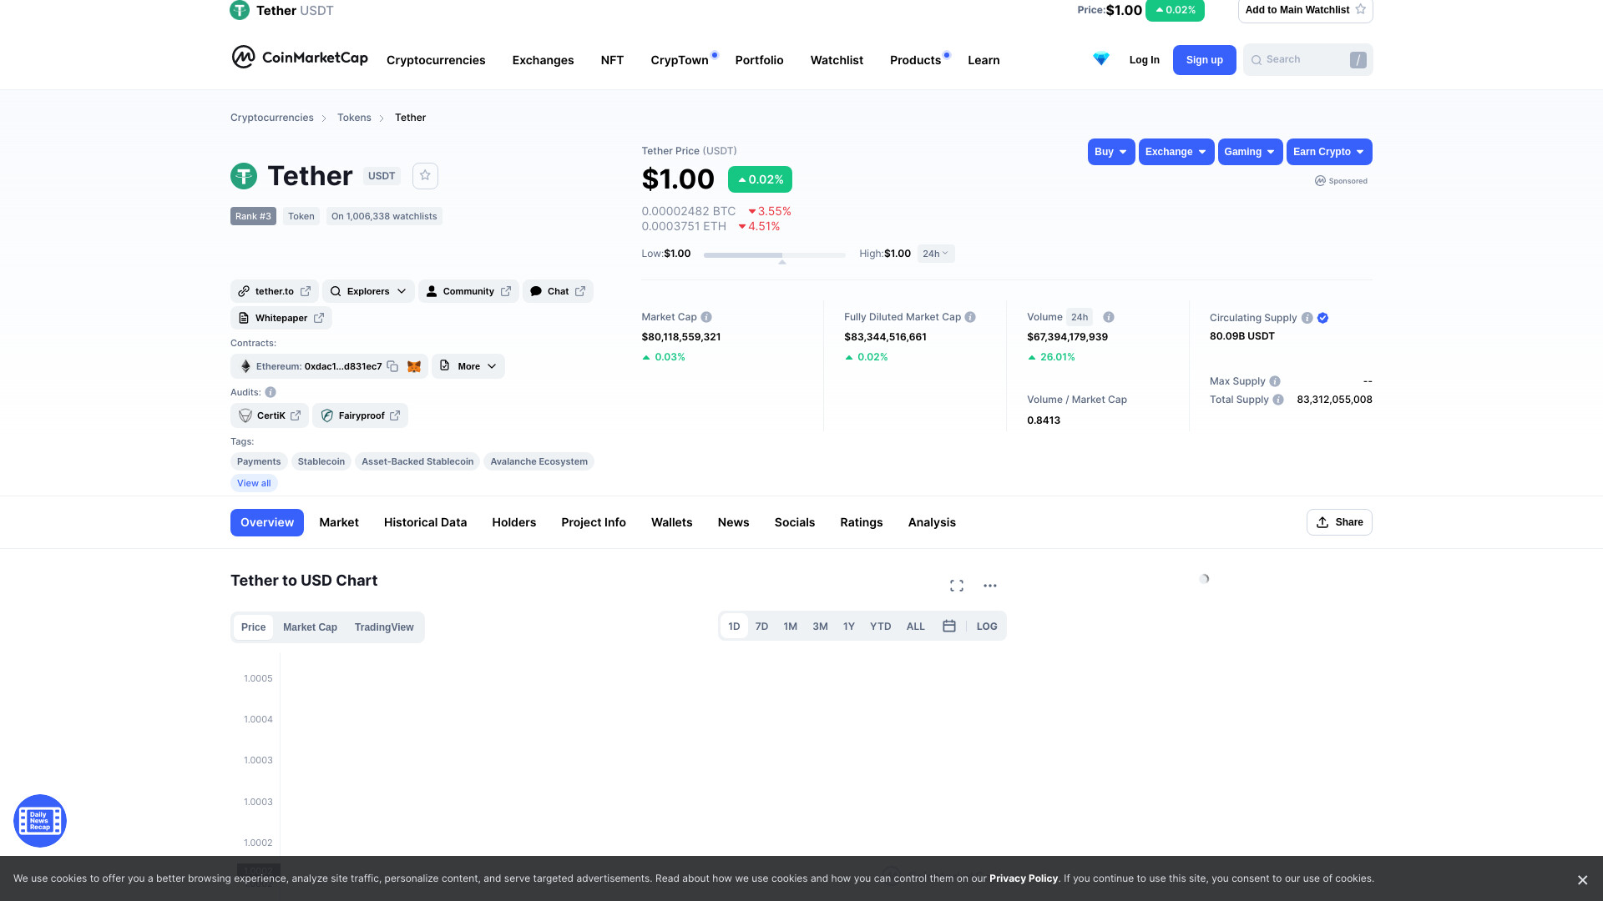Open the Gaming dropdown
Image resolution: width=1603 pixels, height=901 pixels.
click(1250, 152)
